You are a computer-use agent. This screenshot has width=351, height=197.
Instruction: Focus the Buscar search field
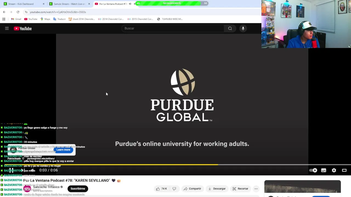[173, 28]
